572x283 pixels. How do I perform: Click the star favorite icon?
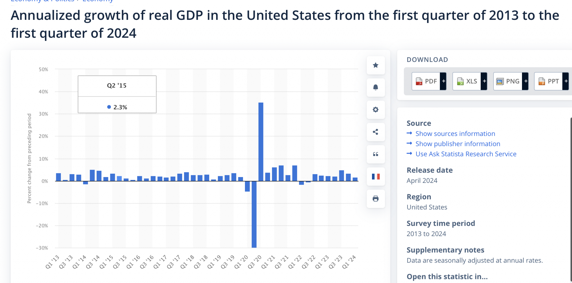point(376,65)
